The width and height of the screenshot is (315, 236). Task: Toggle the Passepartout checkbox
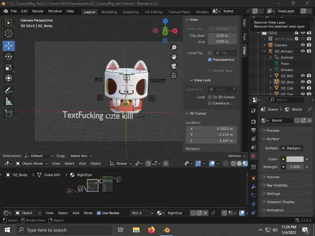coord(210,60)
